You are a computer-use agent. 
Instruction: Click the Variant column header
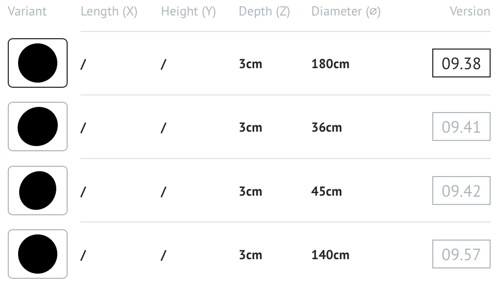pos(27,11)
